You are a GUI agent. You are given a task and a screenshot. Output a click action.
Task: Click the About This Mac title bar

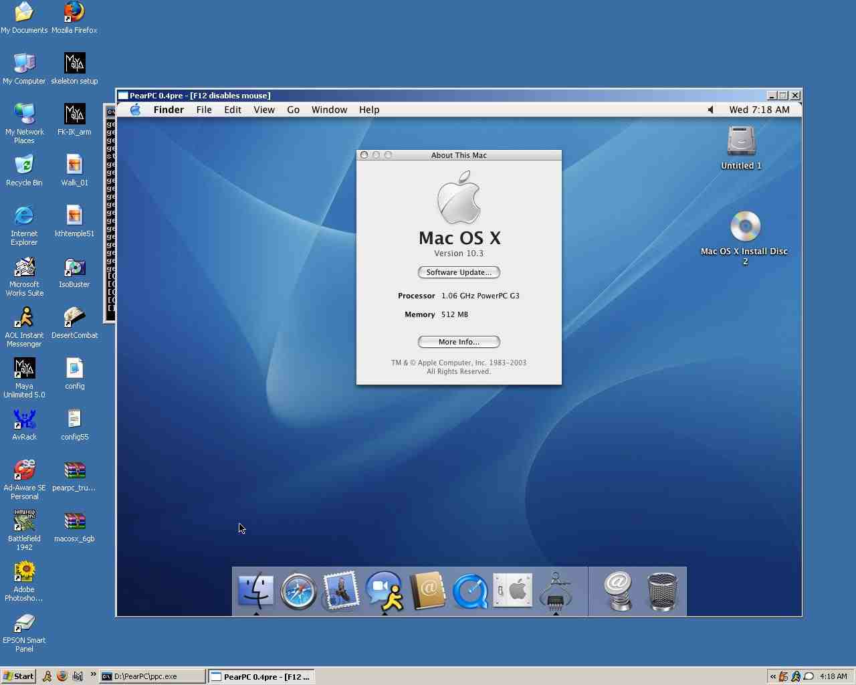(x=459, y=155)
